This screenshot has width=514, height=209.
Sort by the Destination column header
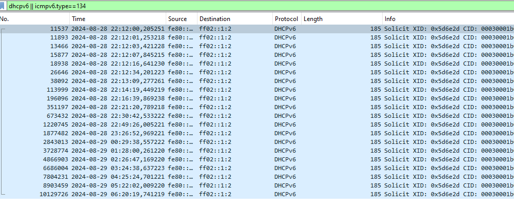click(x=235, y=19)
